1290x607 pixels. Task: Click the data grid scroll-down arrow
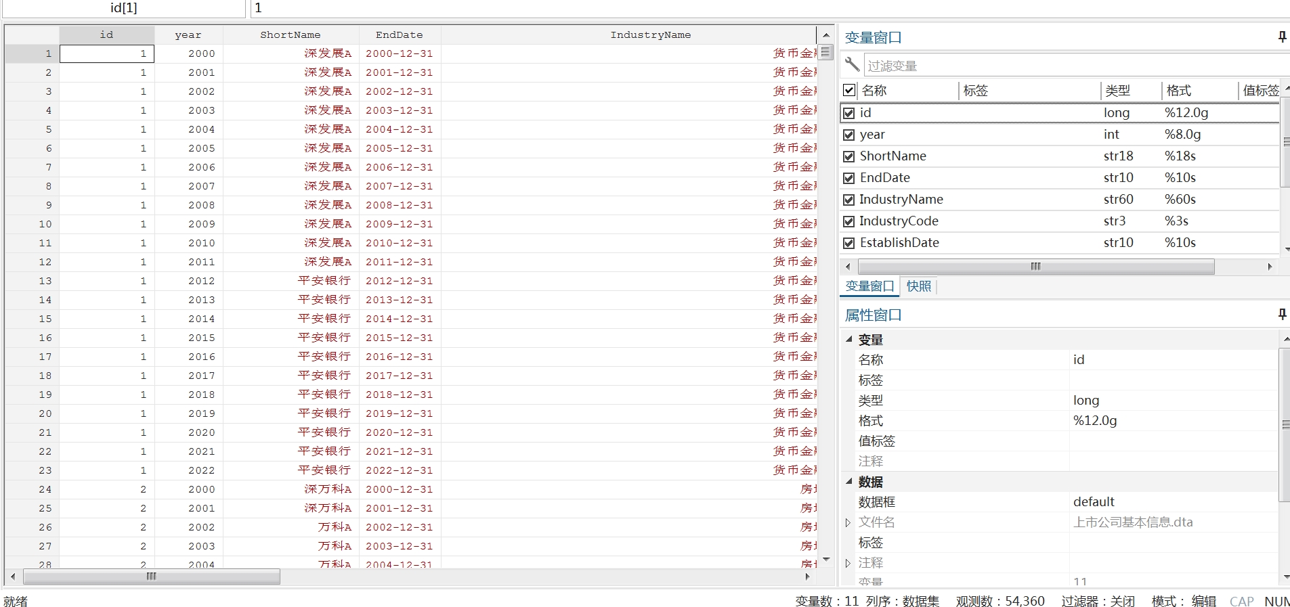pos(825,560)
